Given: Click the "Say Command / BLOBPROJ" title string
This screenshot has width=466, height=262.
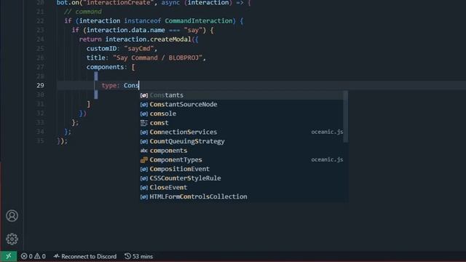Looking at the screenshot, I should 157,57.
